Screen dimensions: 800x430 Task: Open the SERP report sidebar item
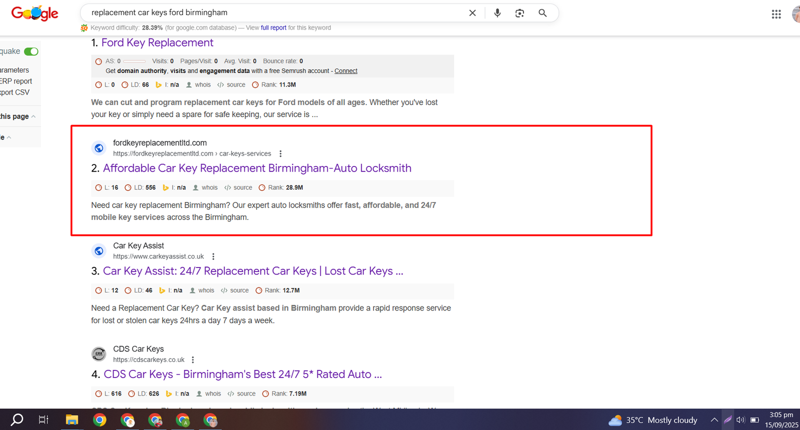(x=16, y=81)
